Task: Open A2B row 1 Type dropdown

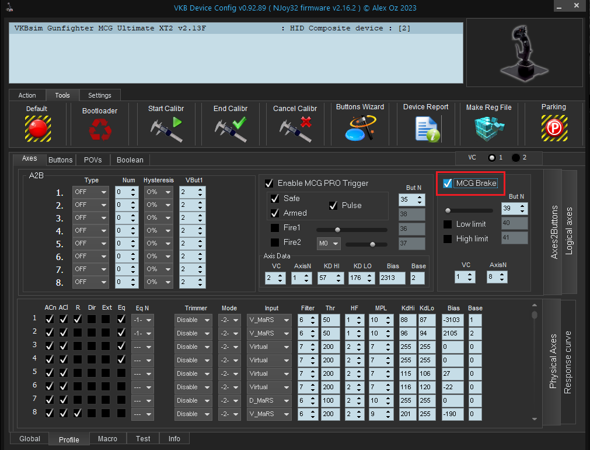Action: click(90, 192)
